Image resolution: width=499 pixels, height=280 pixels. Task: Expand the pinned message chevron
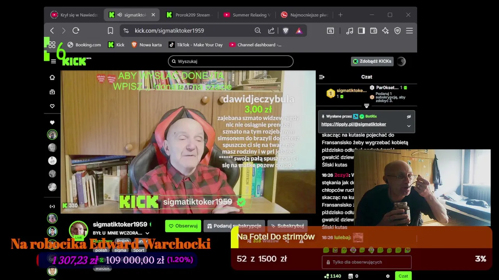(409, 126)
